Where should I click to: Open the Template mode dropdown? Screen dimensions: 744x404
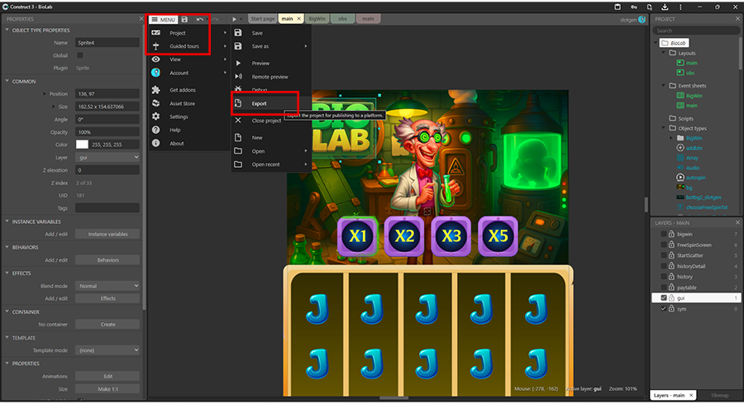tap(107, 351)
